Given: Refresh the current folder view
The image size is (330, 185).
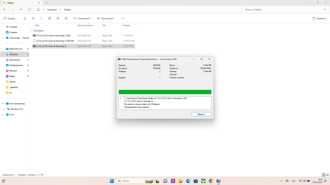Looking at the screenshot, I should click(x=29, y=10).
